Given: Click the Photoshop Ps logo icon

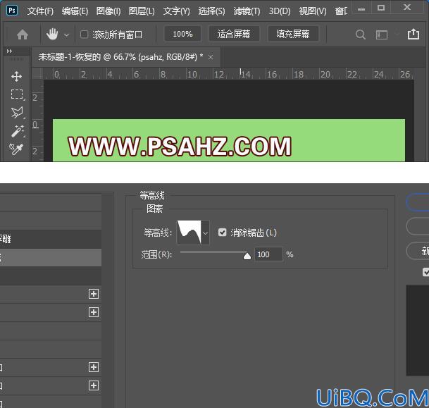Looking at the screenshot, I should [12, 11].
